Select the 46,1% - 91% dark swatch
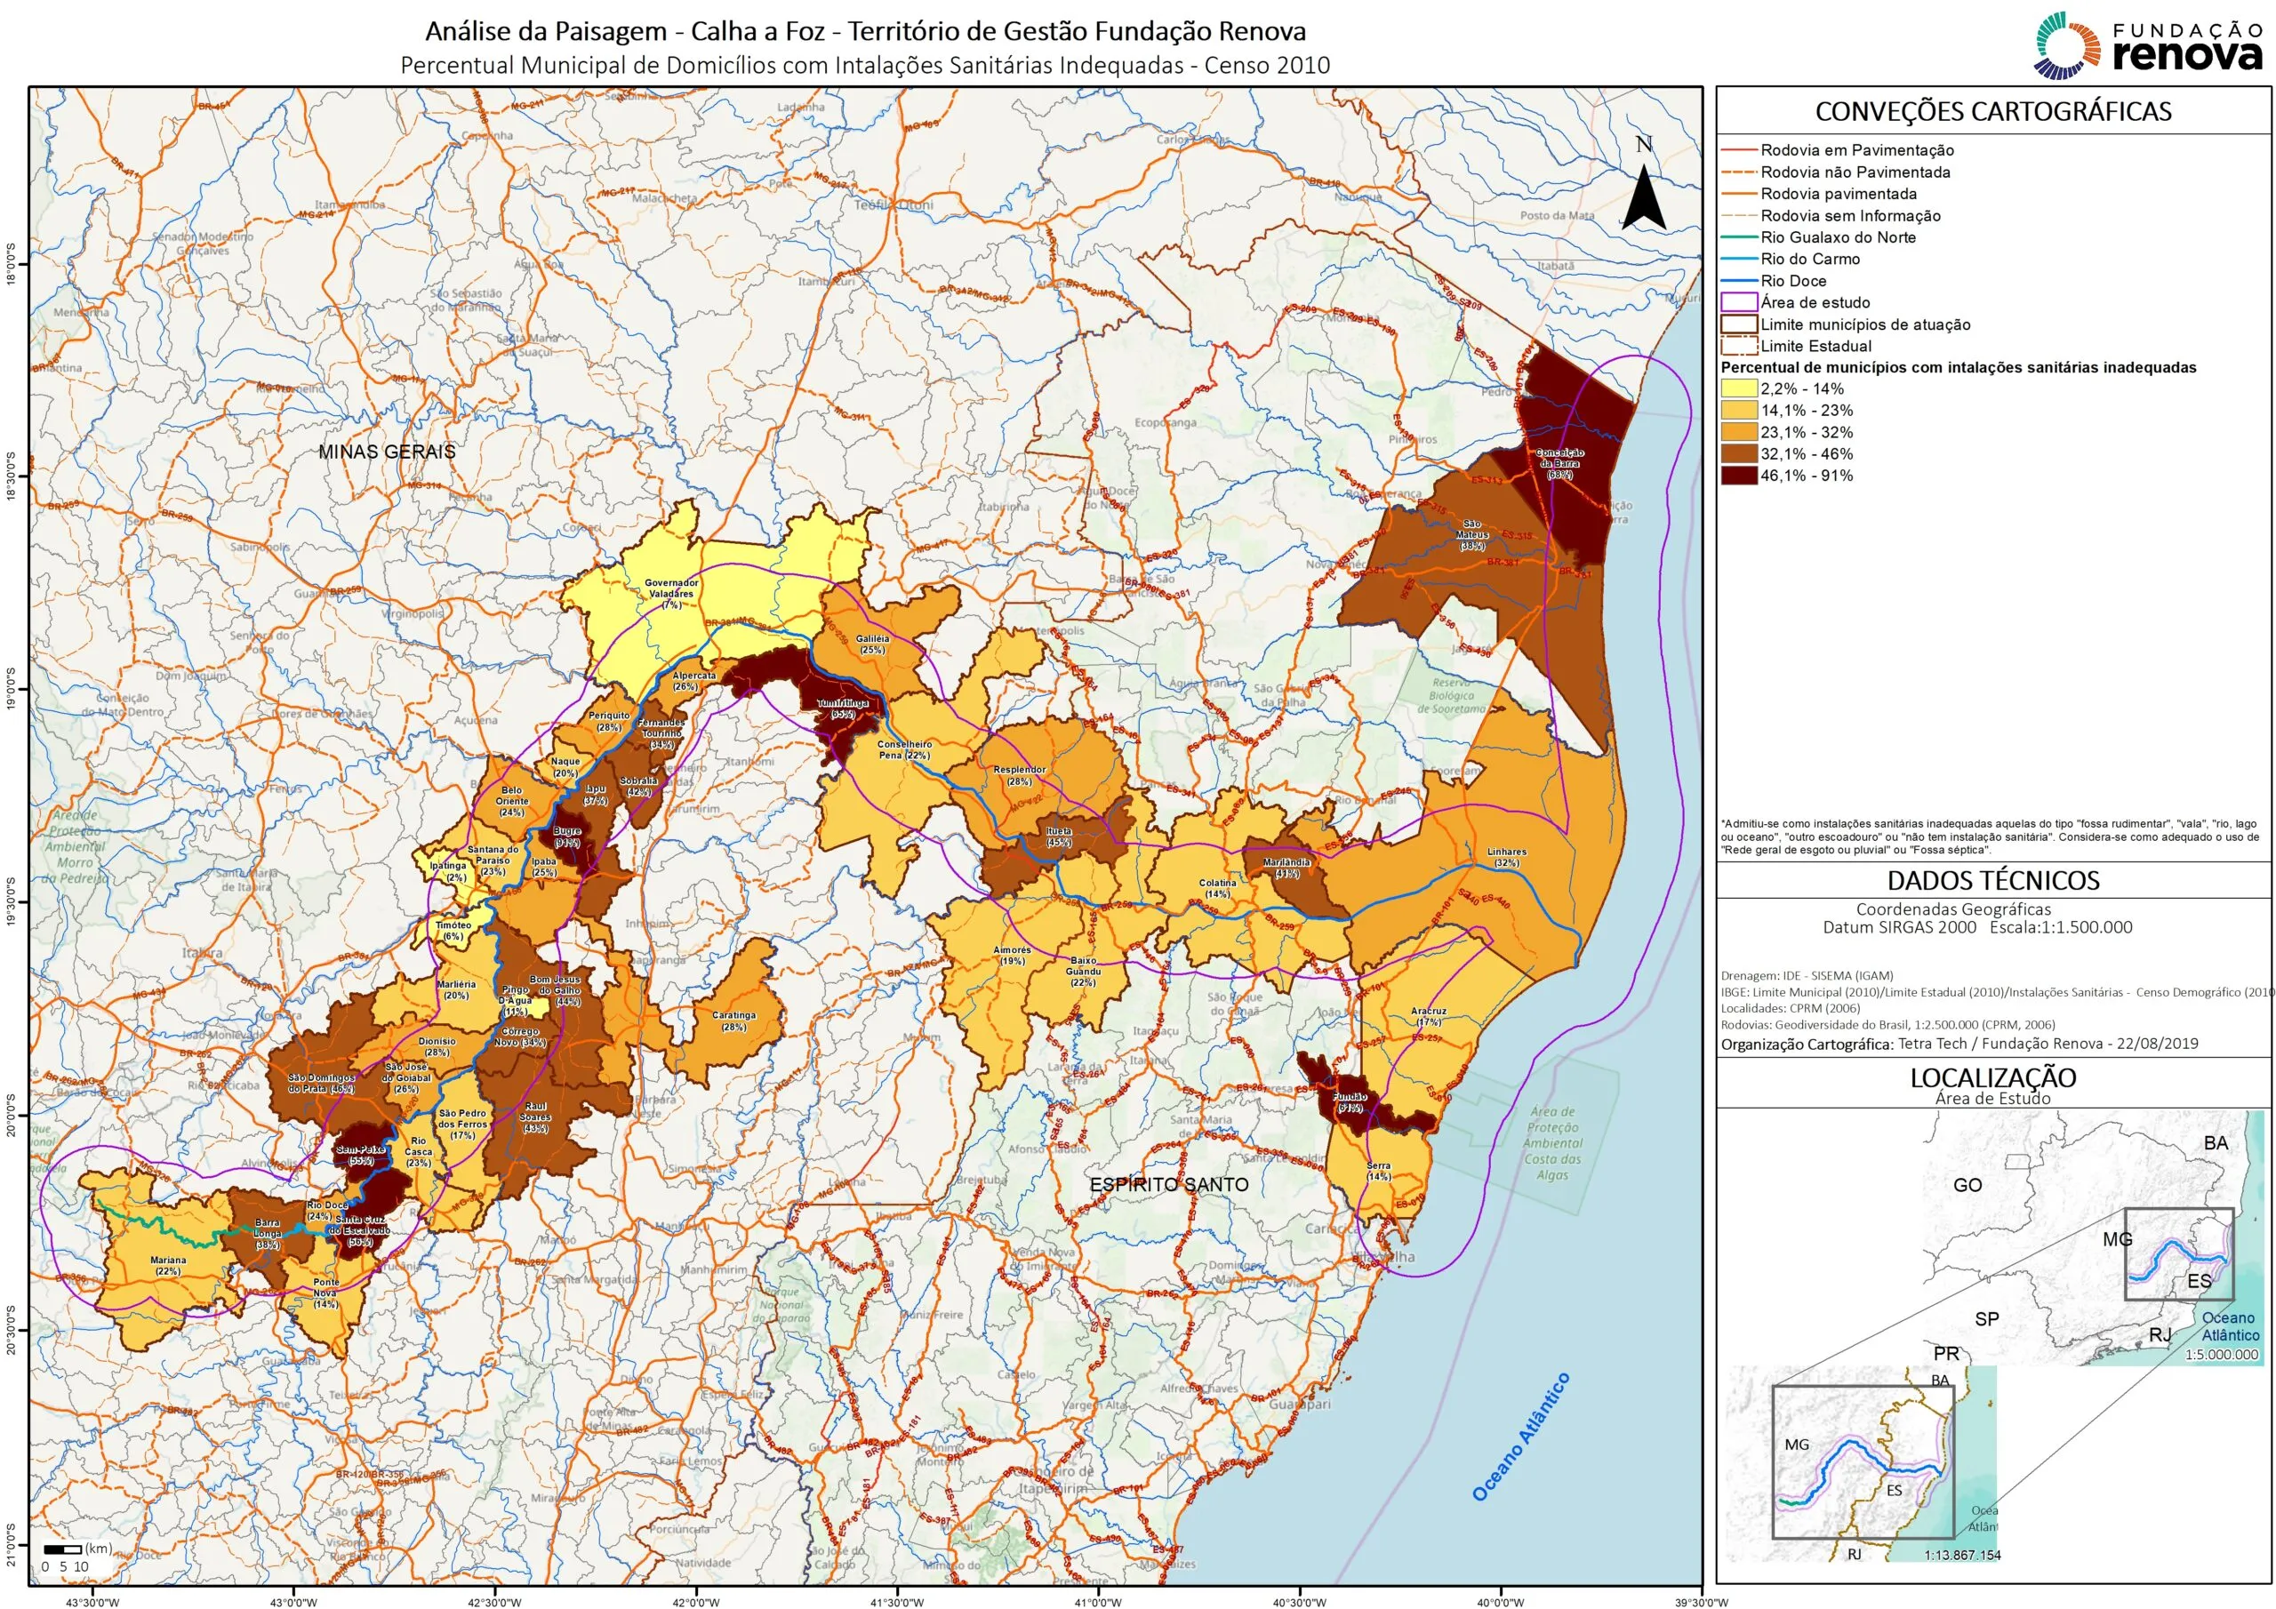Viewport: 2276px width, 1609px height. (x=1739, y=476)
